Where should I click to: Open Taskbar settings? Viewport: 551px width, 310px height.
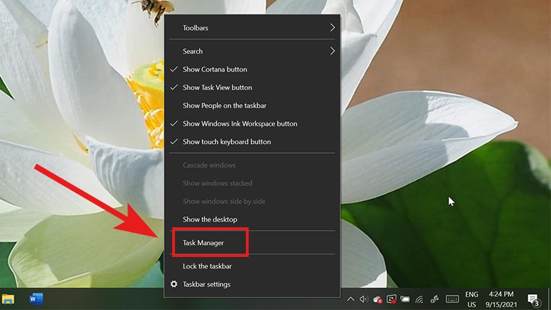point(252,285)
